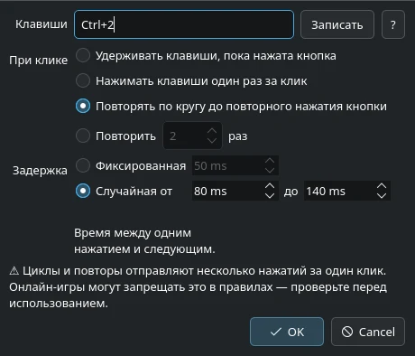Decrease the fixed 50 ms delay value

(270, 170)
